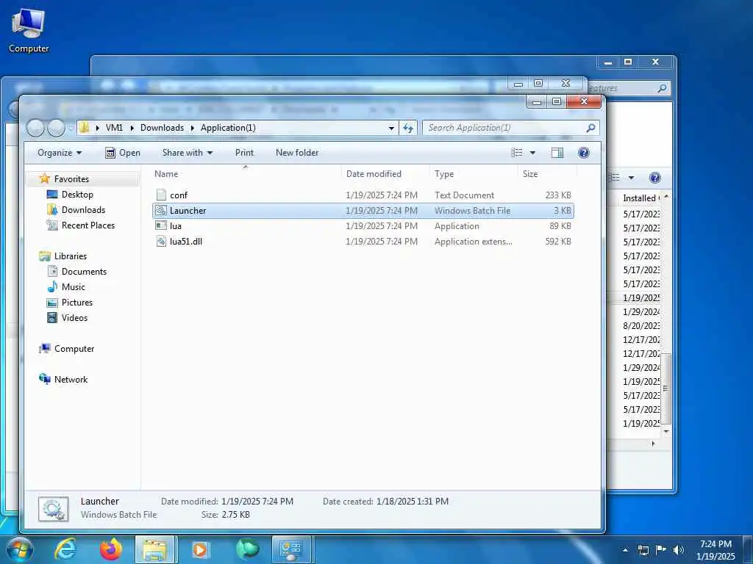The image size is (753, 564).
Task: Click the Open toolbar button
Action: coord(123,153)
